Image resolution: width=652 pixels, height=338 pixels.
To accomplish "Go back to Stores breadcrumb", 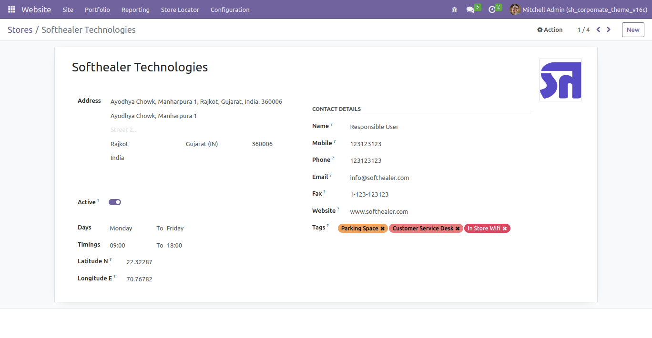I will click(x=20, y=30).
